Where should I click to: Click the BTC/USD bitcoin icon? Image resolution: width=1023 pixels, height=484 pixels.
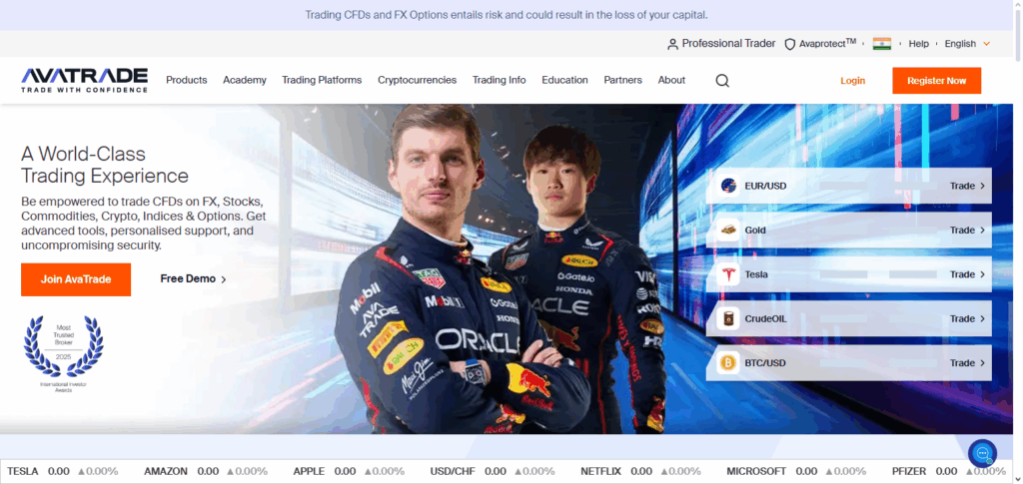(728, 363)
